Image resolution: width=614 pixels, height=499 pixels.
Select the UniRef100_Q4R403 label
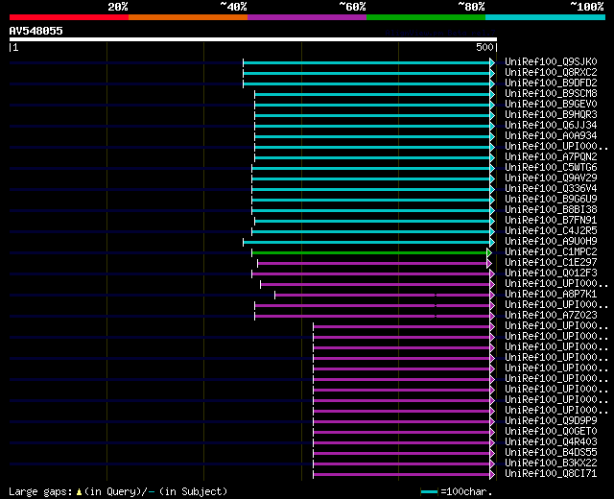(551, 442)
